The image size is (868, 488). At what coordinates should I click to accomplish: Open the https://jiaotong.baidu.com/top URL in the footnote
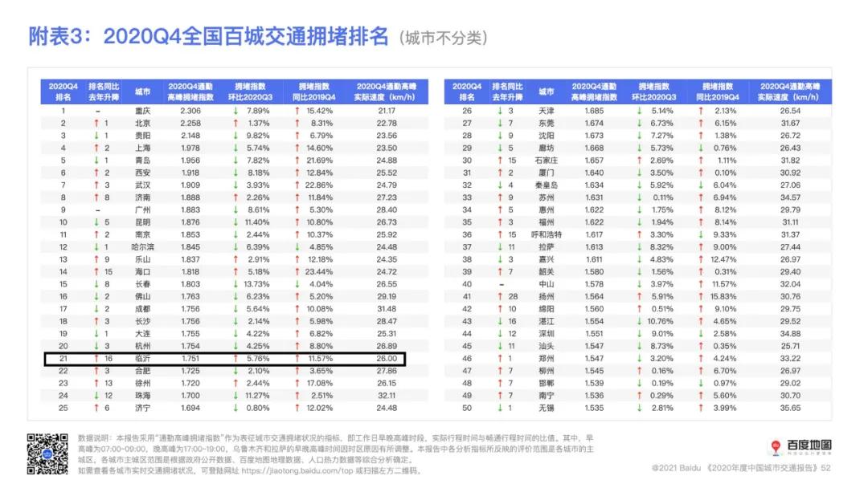click(297, 471)
